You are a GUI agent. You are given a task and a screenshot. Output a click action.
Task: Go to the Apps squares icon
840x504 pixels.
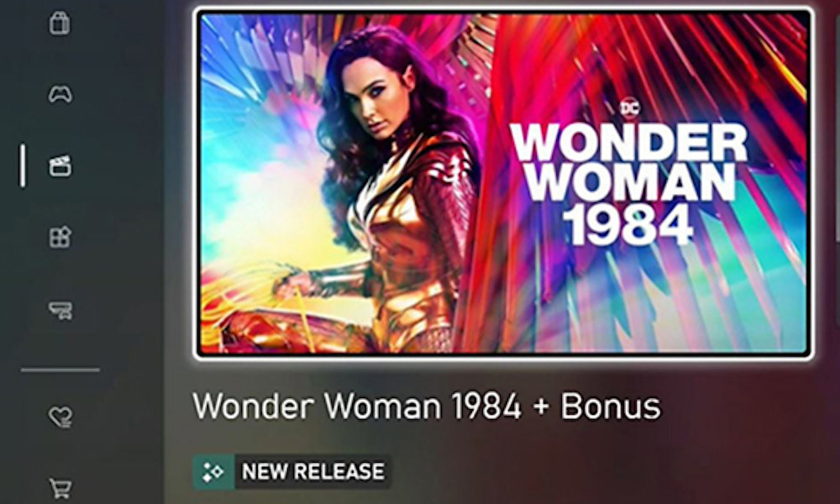click(60, 237)
